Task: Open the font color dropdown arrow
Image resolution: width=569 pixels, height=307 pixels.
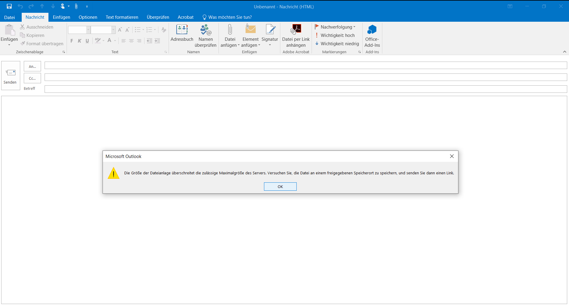Action: click(x=115, y=41)
